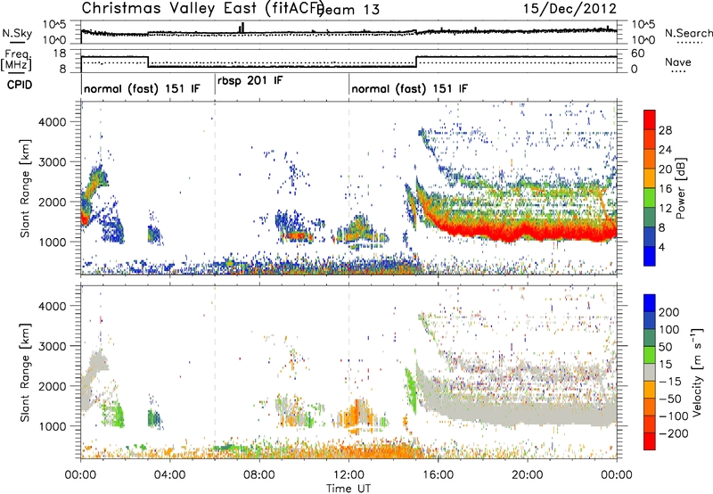Screen dimensions: 713x494
Task: Click the N.Search legend label
Action: pyautogui.click(x=688, y=33)
